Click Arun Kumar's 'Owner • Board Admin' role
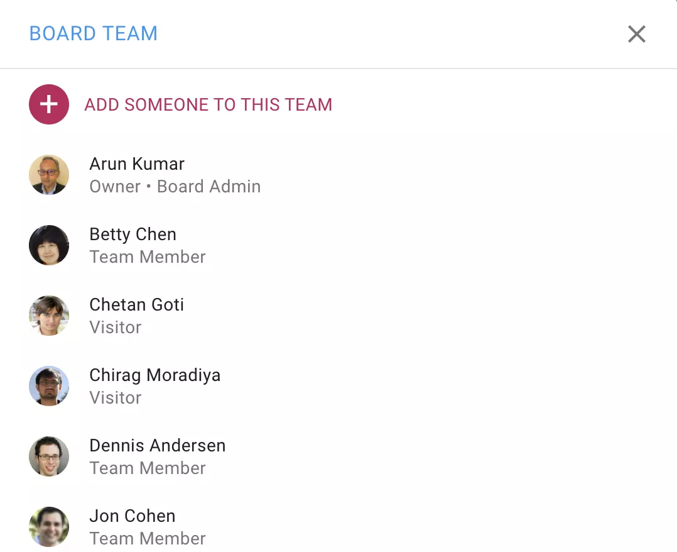The width and height of the screenshot is (677, 552). click(x=175, y=187)
